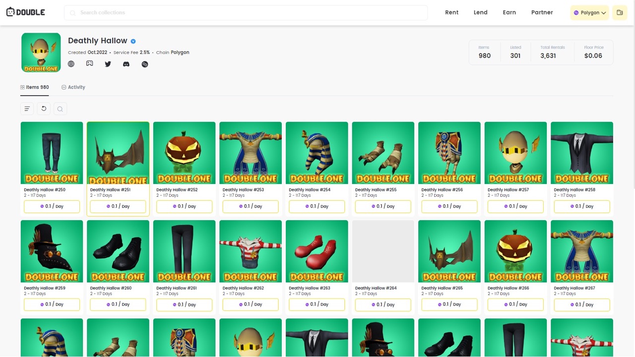Click the refresh items icon

pyautogui.click(x=44, y=109)
